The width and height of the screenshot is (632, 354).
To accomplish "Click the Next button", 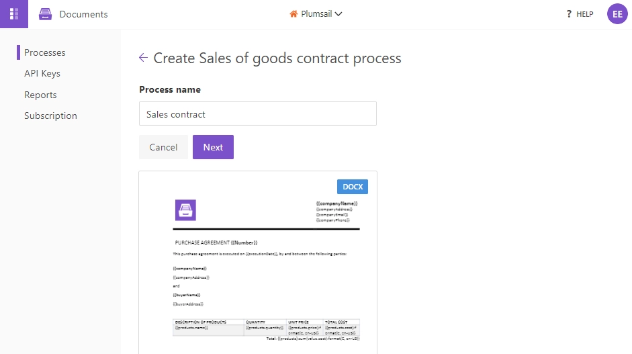I will click(213, 147).
